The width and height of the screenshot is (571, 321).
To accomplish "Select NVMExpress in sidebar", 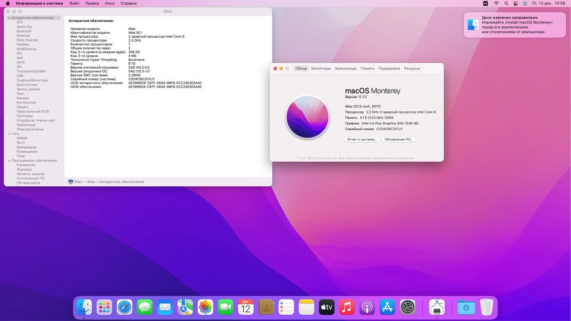I will coord(26,49).
